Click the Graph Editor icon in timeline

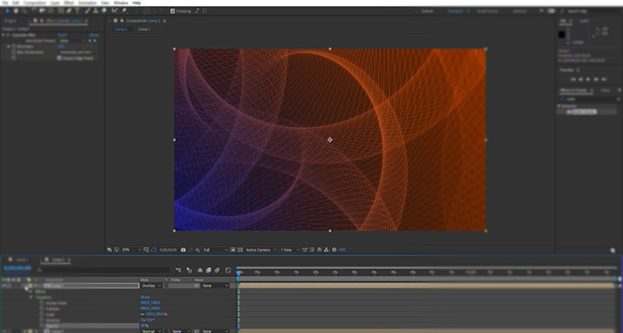[228, 270]
